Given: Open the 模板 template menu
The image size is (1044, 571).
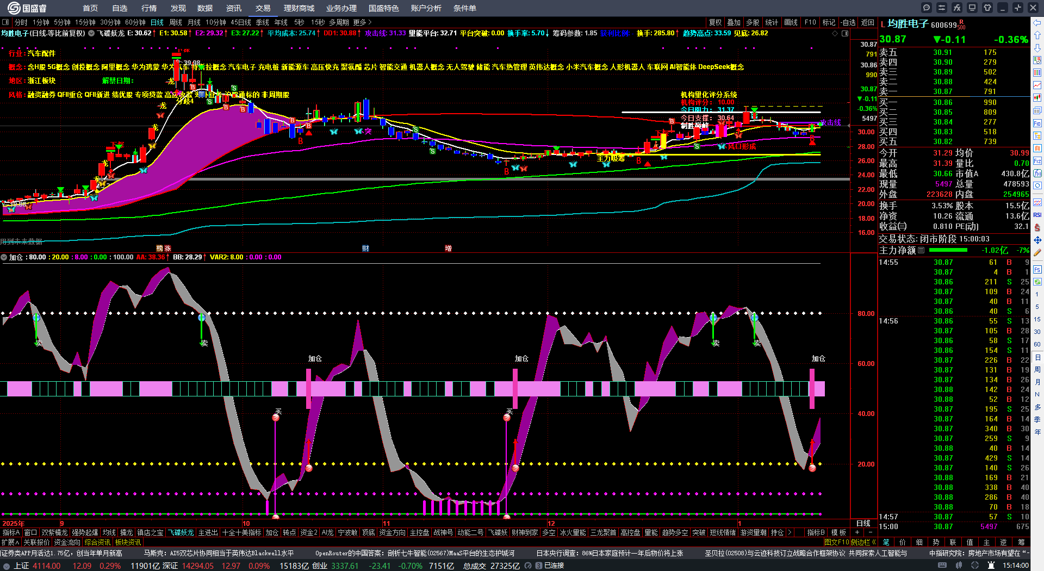Looking at the screenshot, I should coord(838,532).
